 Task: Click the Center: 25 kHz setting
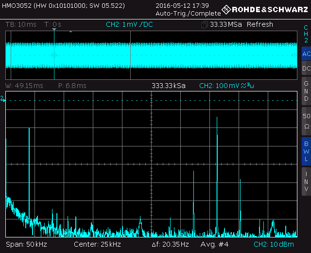(97, 244)
